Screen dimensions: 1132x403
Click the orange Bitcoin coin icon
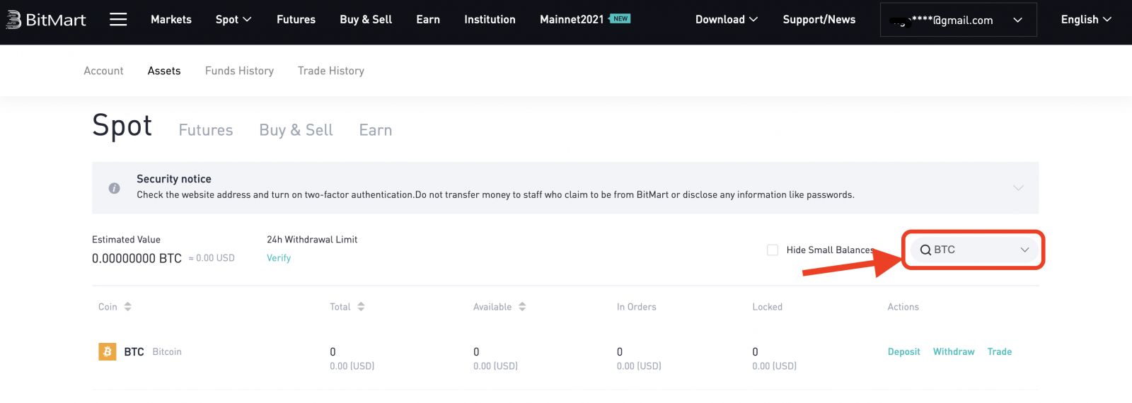click(x=108, y=351)
